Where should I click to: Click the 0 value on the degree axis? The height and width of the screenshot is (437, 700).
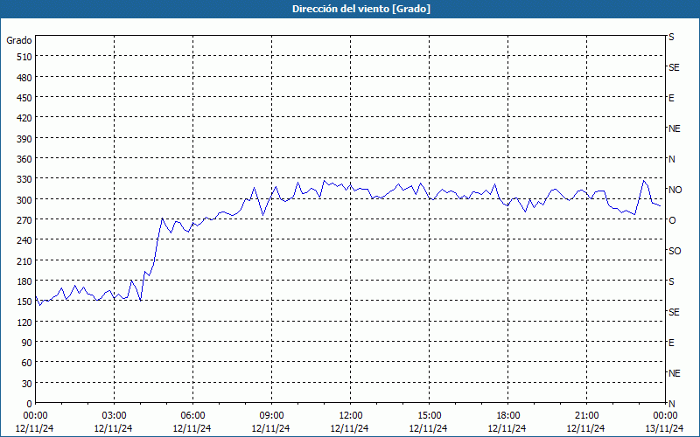[30, 404]
